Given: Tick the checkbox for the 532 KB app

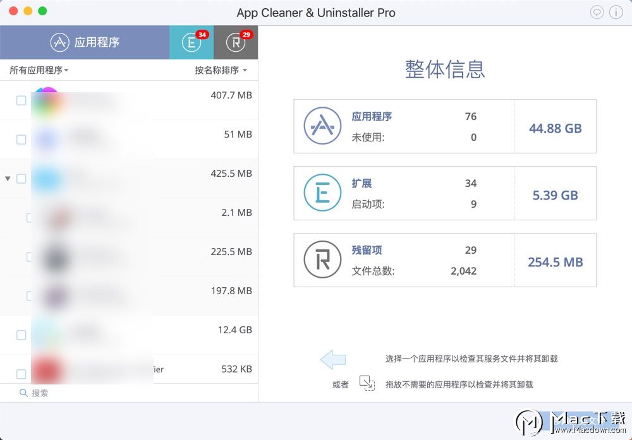Looking at the screenshot, I should pyautogui.click(x=21, y=374).
